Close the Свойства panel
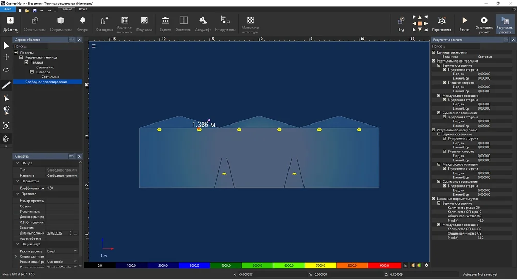 pos(79,156)
